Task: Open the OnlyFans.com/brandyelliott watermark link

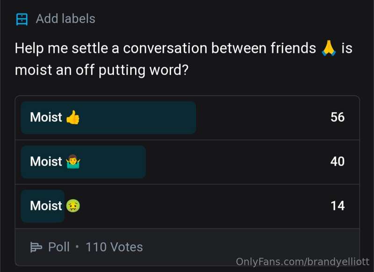Action: (302, 262)
